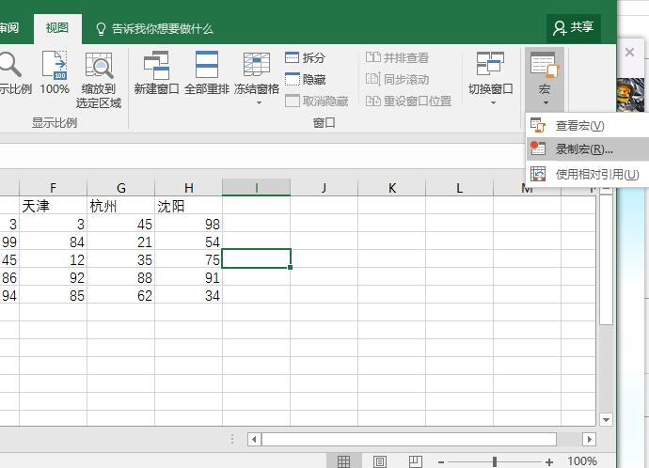Switch to Page Layout view in status bar
The width and height of the screenshot is (649, 468).
point(380,461)
